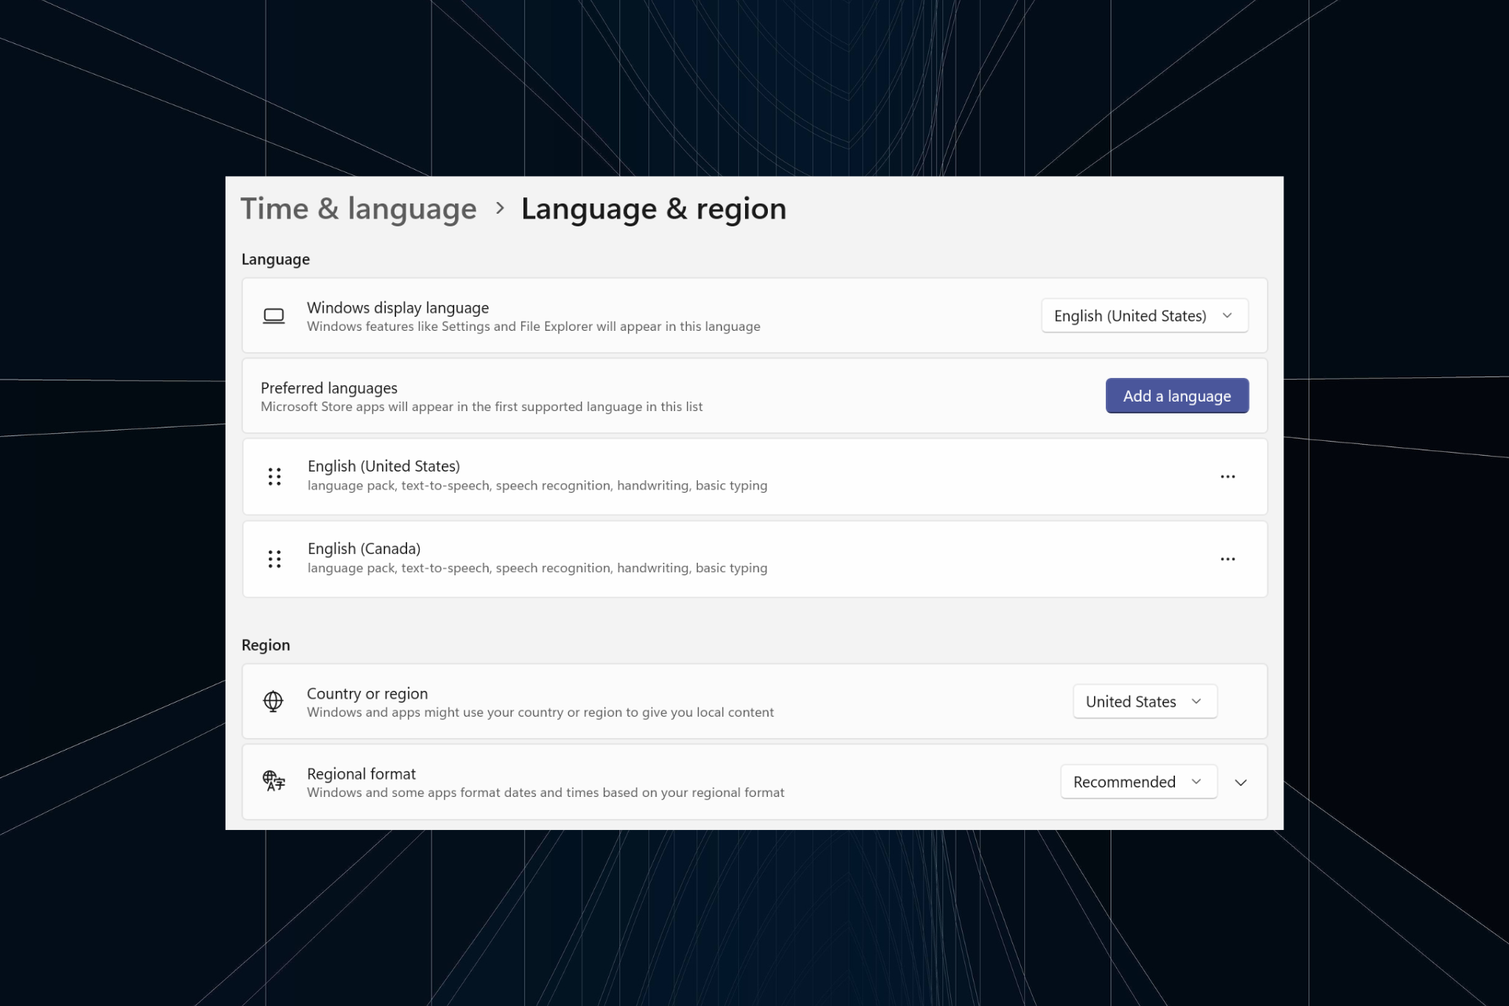The height and width of the screenshot is (1006, 1509).
Task: Add a new preferred language
Action: pos(1177,395)
